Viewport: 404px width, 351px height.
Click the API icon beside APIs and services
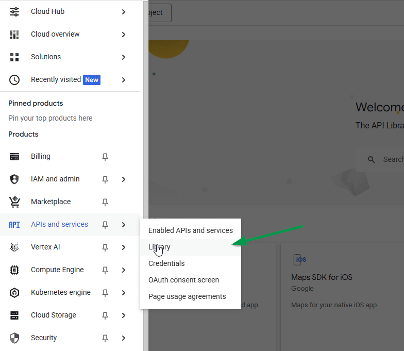(14, 225)
